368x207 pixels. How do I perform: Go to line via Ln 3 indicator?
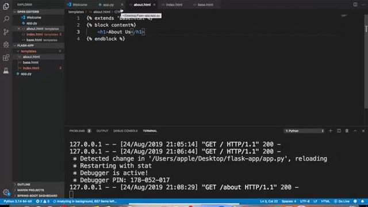click(x=269, y=201)
